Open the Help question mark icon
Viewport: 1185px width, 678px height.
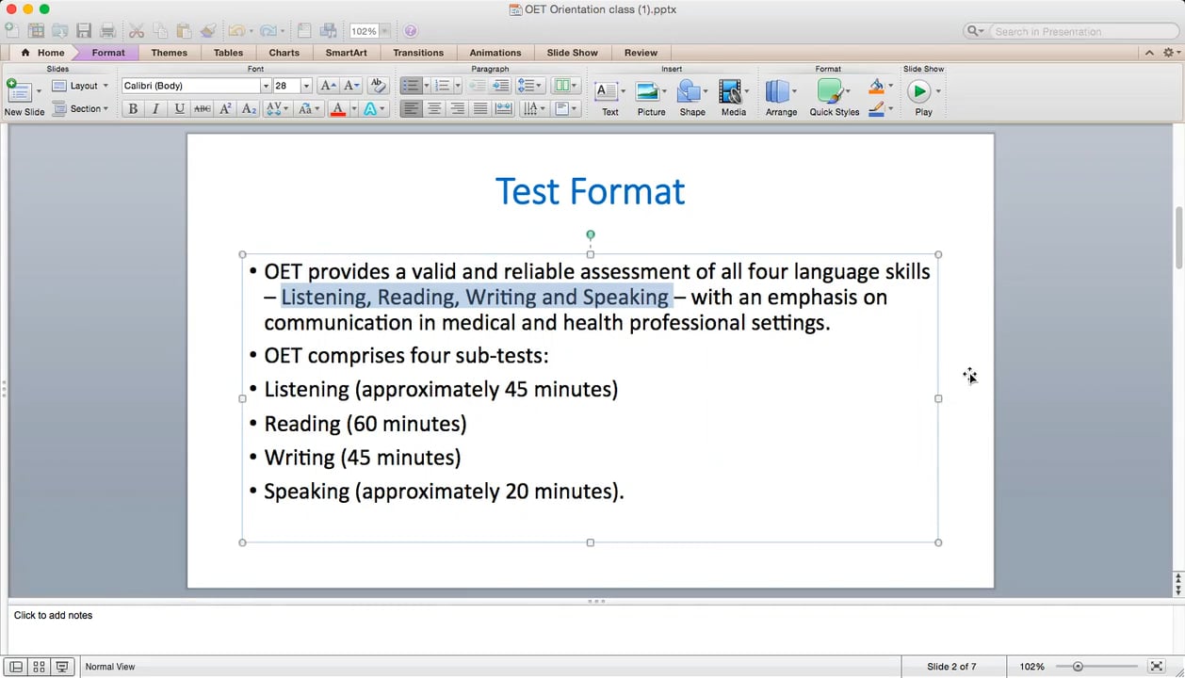click(x=411, y=31)
